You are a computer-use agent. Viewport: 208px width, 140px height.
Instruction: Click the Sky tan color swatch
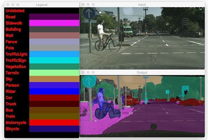pyautogui.click(x=54, y=79)
